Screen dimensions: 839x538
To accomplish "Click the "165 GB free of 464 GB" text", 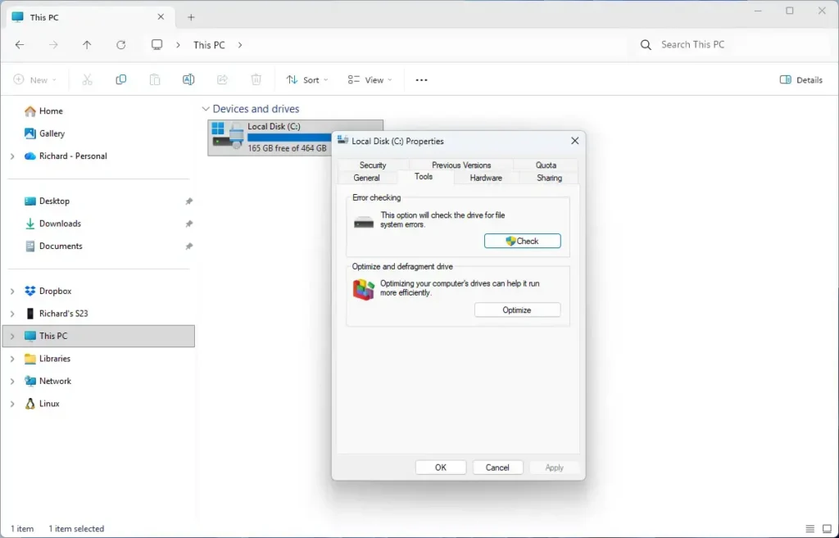I will pos(287,148).
